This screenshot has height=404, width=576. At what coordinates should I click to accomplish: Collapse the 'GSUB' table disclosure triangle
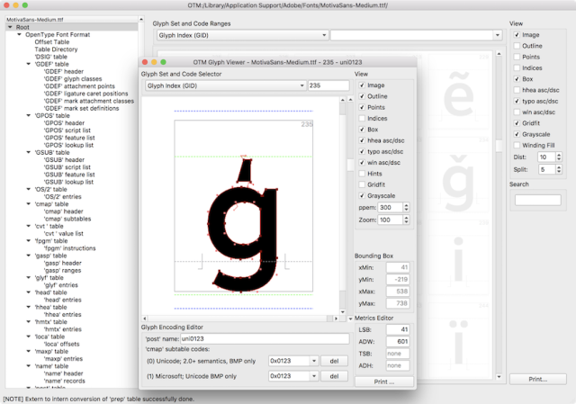28,152
